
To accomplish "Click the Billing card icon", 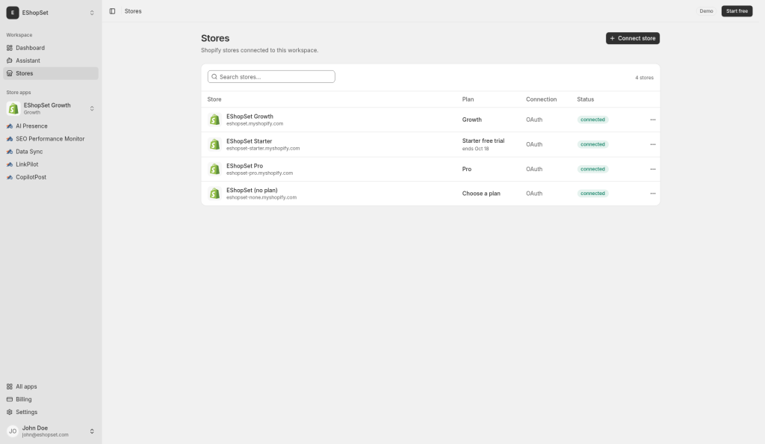I will click(x=9, y=399).
